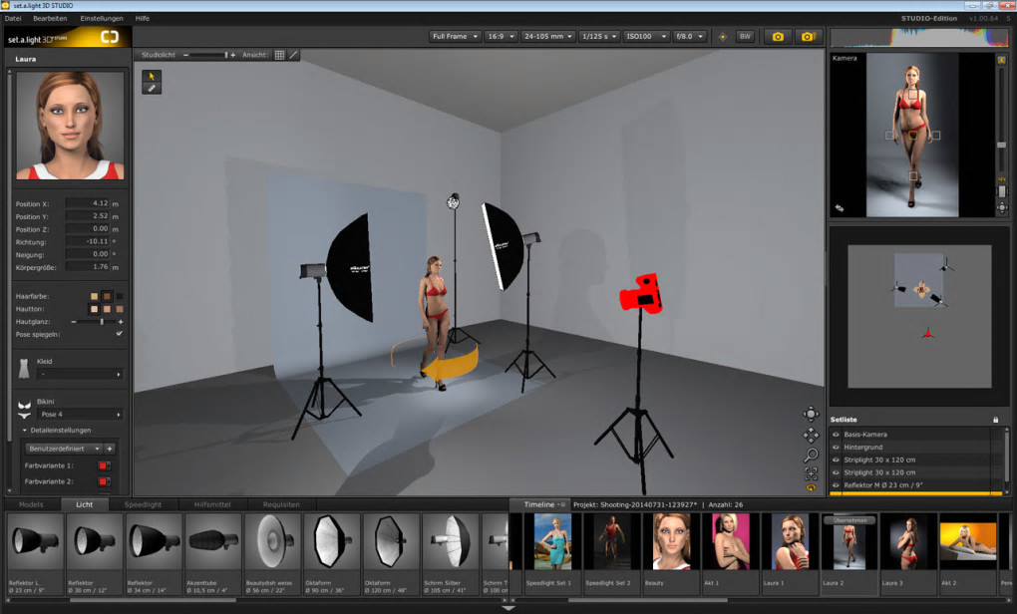Switch to the Speedlight tab
The width and height of the screenshot is (1017, 614).
[143, 504]
